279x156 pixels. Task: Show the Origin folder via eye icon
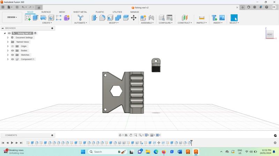(13, 46)
